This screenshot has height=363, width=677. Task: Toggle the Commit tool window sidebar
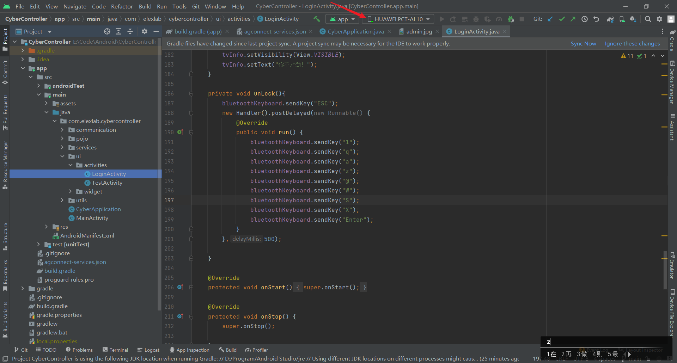5,72
